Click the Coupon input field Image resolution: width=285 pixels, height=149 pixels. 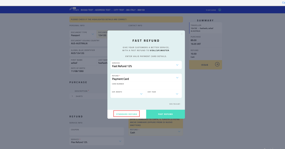[97, 131]
